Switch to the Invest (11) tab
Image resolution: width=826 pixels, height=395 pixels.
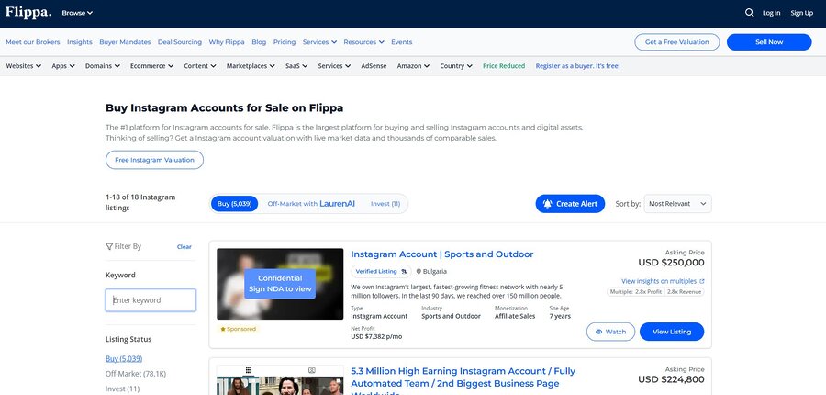pos(385,204)
